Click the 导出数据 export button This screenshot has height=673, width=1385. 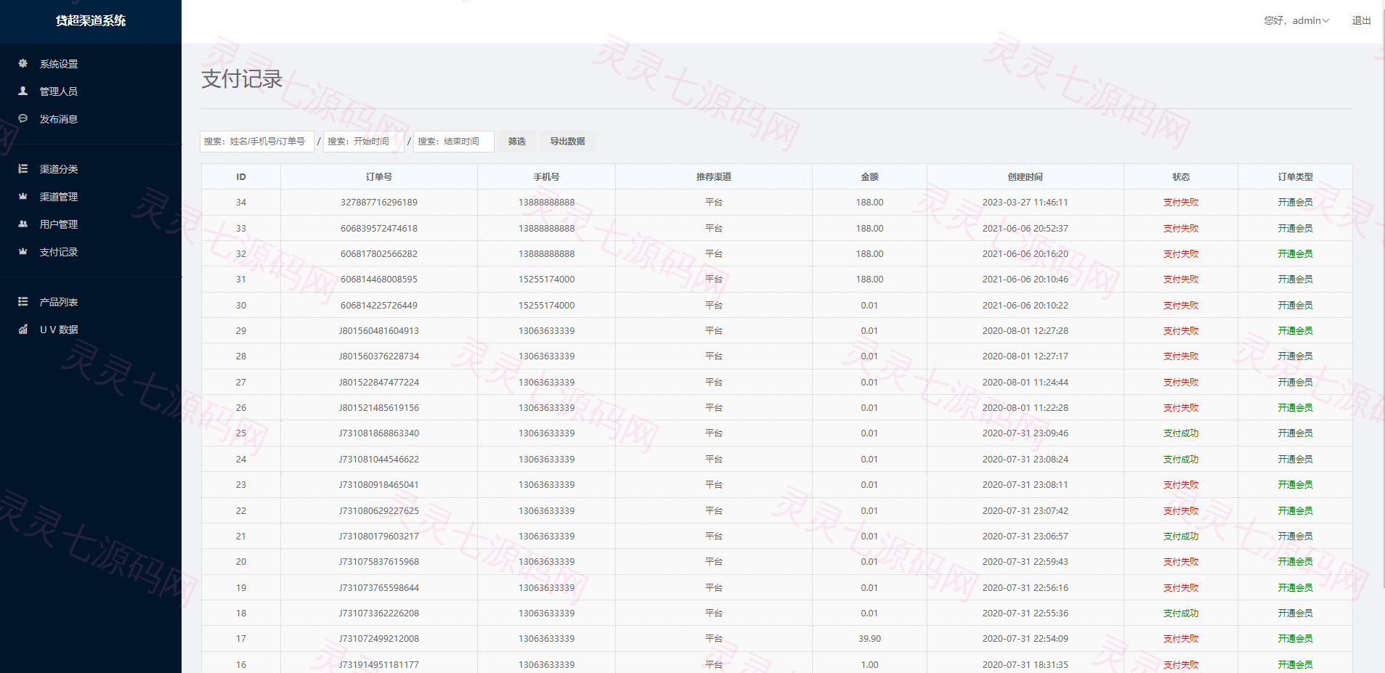(567, 142)
